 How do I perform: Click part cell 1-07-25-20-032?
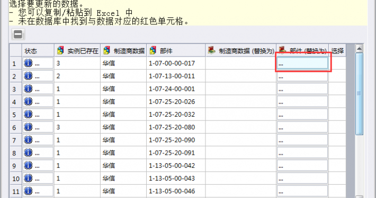pos(176,115)
